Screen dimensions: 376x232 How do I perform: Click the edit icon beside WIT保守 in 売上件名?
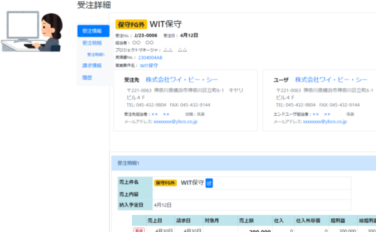(209, 183)
